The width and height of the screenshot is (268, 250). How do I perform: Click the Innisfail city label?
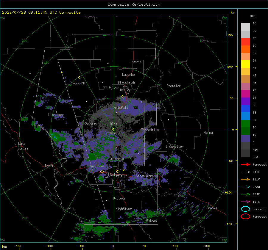click(120, 108)
